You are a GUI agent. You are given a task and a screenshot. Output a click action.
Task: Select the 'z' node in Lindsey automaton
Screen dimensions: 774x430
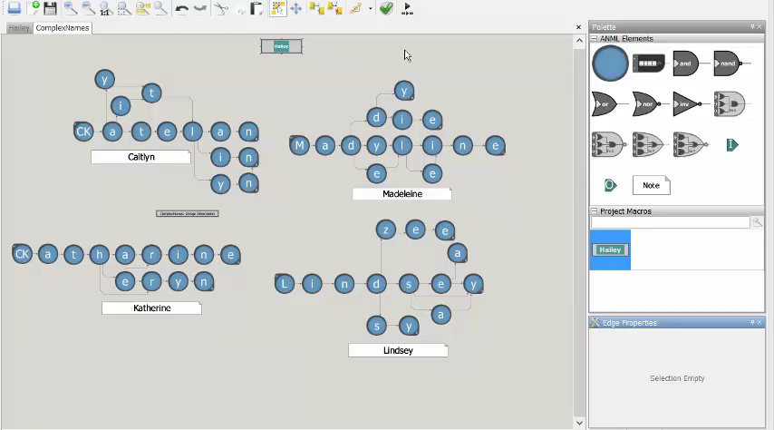coord(385,230)
